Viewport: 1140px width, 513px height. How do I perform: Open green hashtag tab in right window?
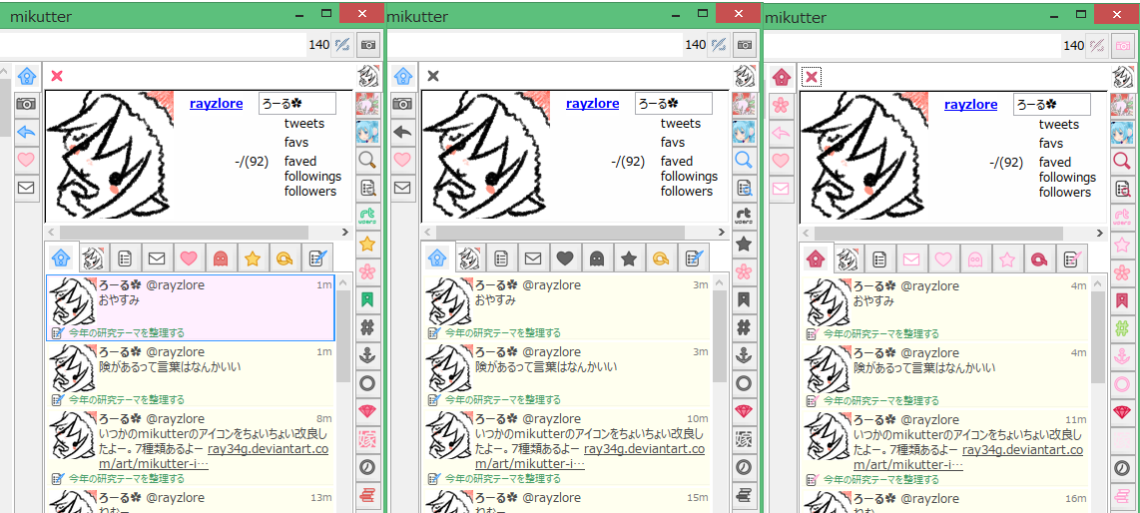pos(1122,327)
